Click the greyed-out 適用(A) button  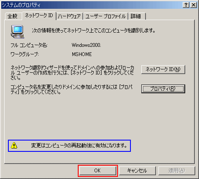176,171
